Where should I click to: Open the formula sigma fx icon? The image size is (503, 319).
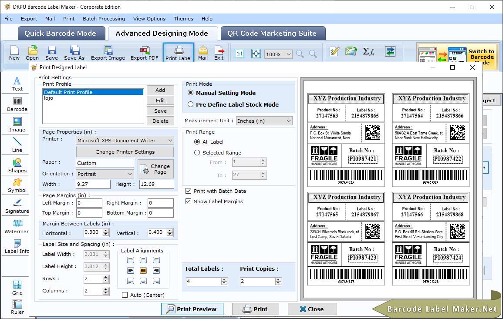click(368, 51)
